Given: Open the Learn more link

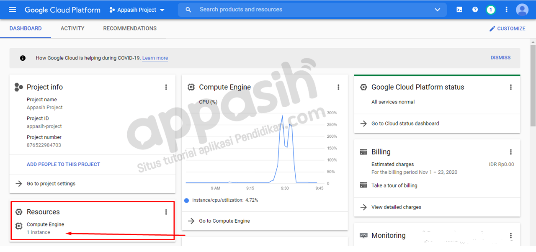Looking at the screenshot, I should [155, 58].
